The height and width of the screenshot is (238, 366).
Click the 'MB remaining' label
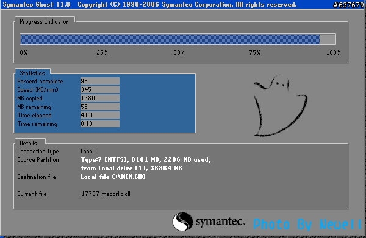coord(34,107)
